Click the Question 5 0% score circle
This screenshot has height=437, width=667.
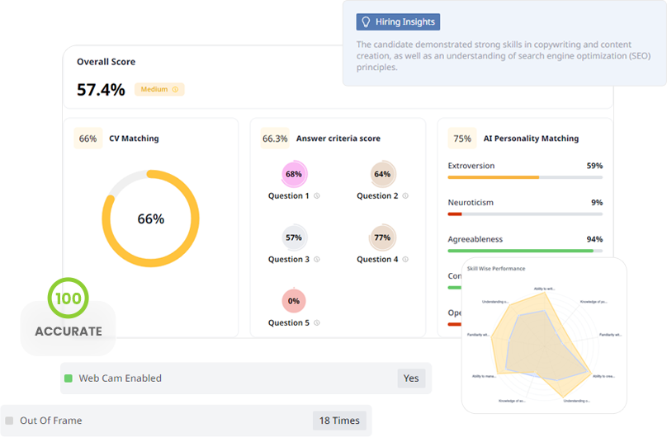click(294, 301)
